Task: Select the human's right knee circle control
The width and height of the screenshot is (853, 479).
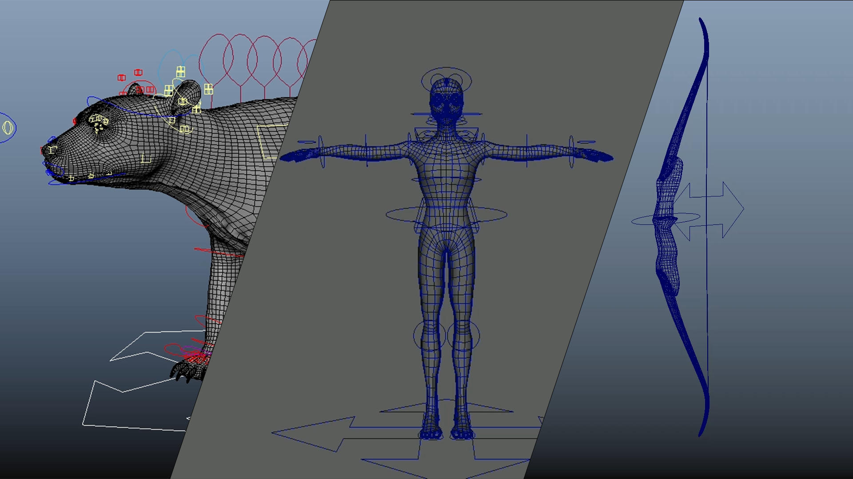Action: point(463,336)
